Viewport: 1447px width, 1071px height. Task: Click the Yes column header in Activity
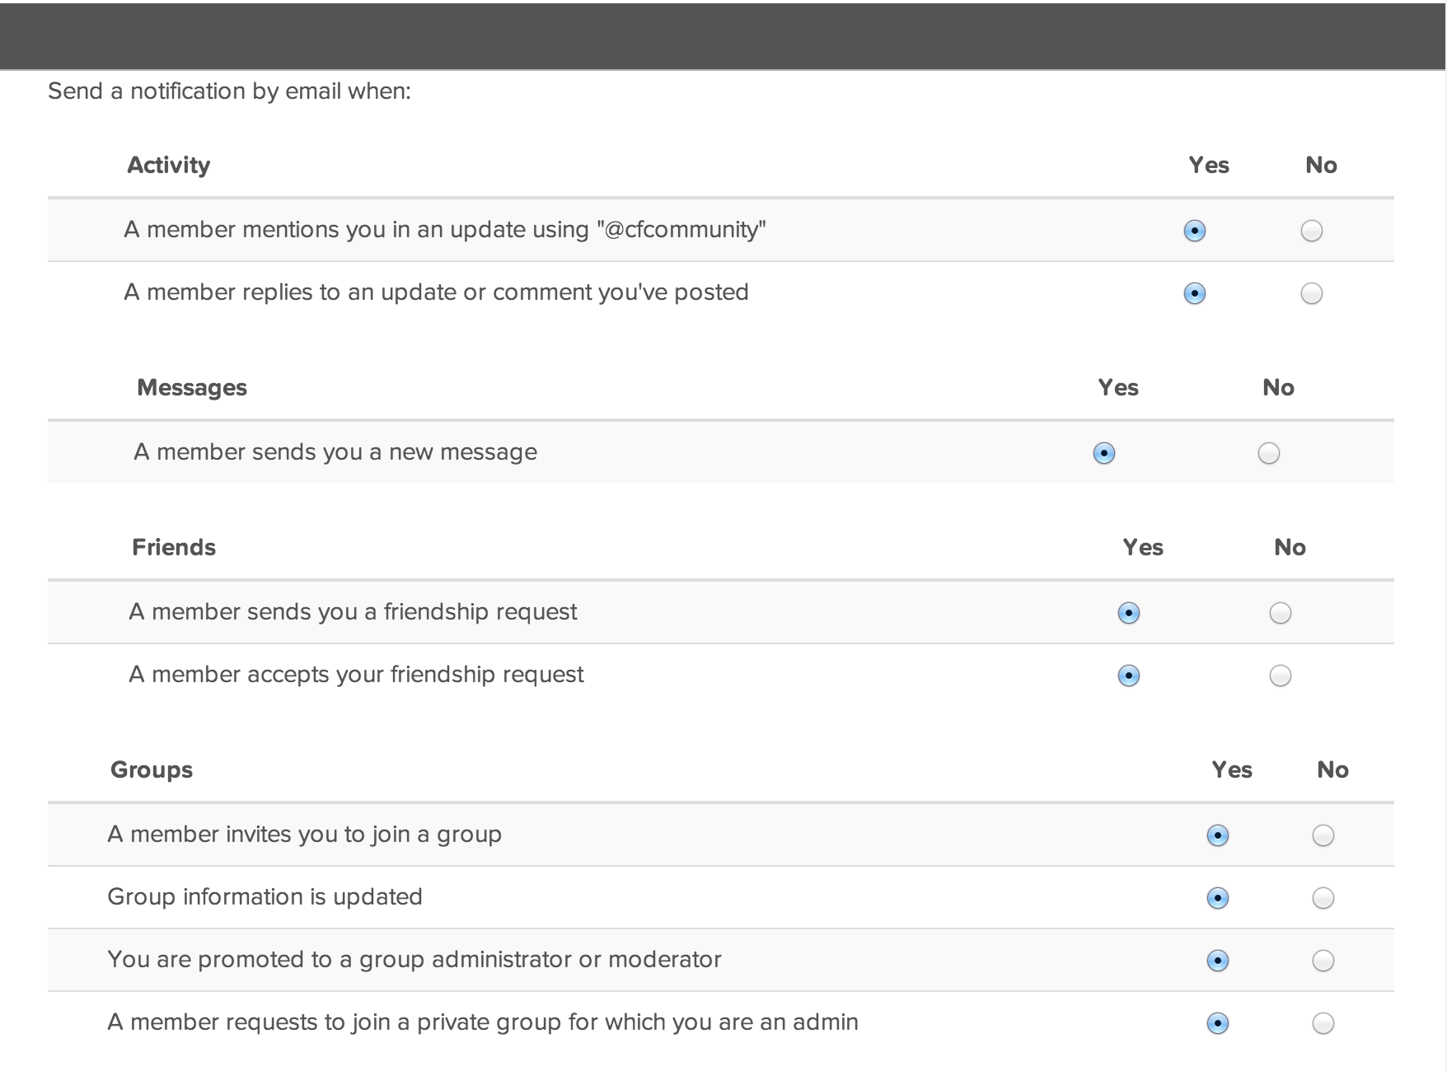1209,165
